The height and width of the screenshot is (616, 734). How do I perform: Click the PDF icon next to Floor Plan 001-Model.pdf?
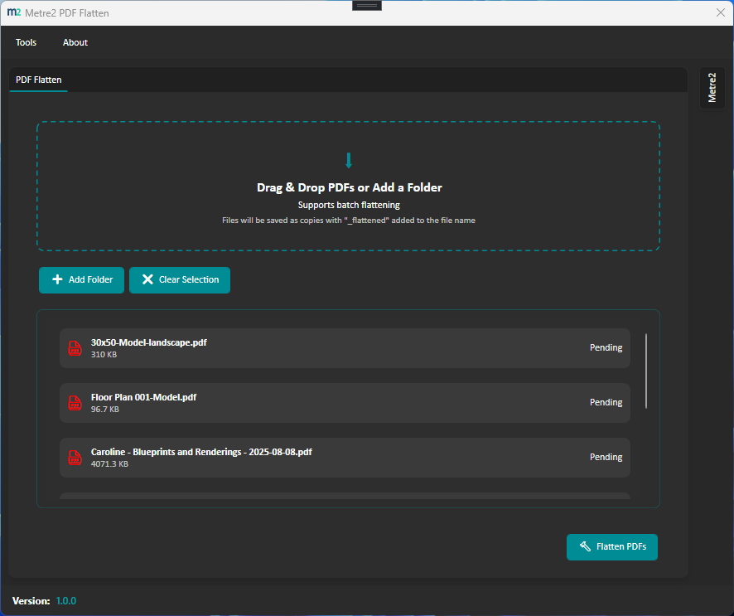[75, 403]
